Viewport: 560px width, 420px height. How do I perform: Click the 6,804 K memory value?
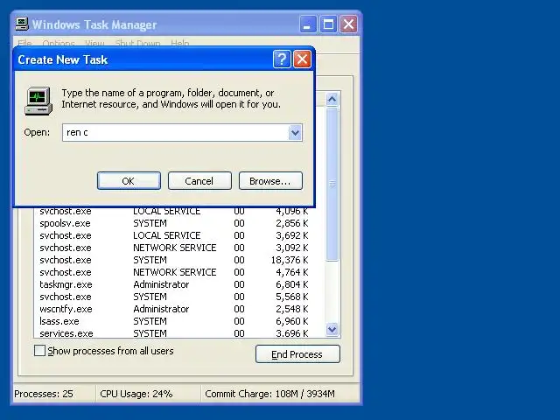click(291, 284)
